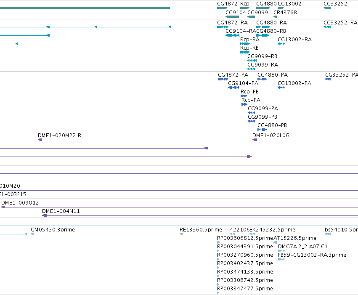The width and height of the screenshot is (358, 295).
Task: Click the long teal gene bar
Action: point(85,8)
